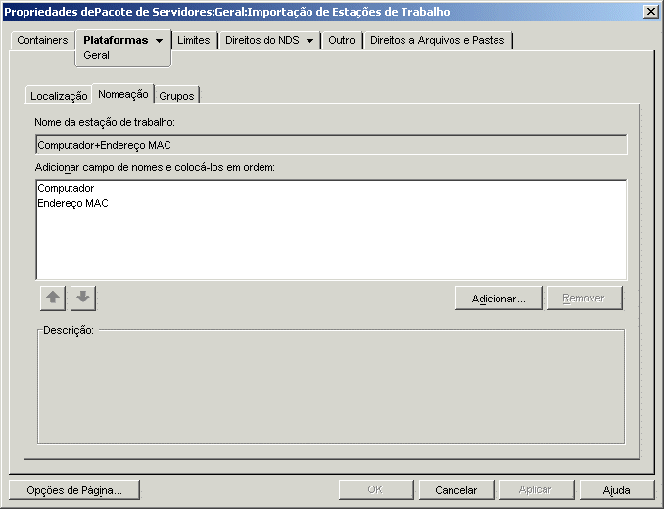Image resolution: width=664 pixels, height=509 pixels.
Task: Open the Grupos subtab
Action: pos(176,96)
